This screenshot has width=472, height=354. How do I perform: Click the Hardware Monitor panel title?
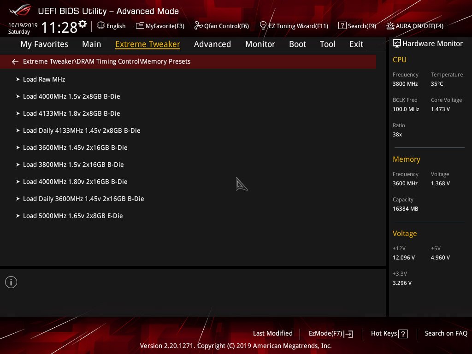point(432,44)
